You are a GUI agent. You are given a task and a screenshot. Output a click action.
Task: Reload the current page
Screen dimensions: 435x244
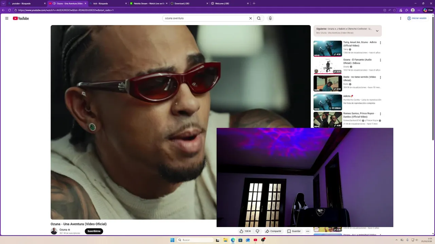[x=10, y=10]
